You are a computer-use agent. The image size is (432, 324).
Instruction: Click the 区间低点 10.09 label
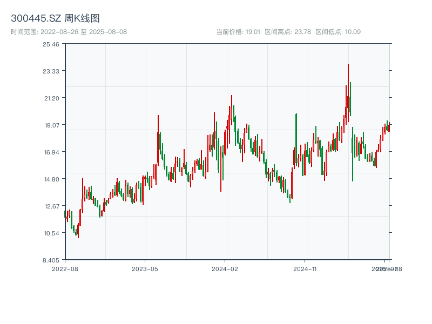pyautogui.click(x=338, y=32)
